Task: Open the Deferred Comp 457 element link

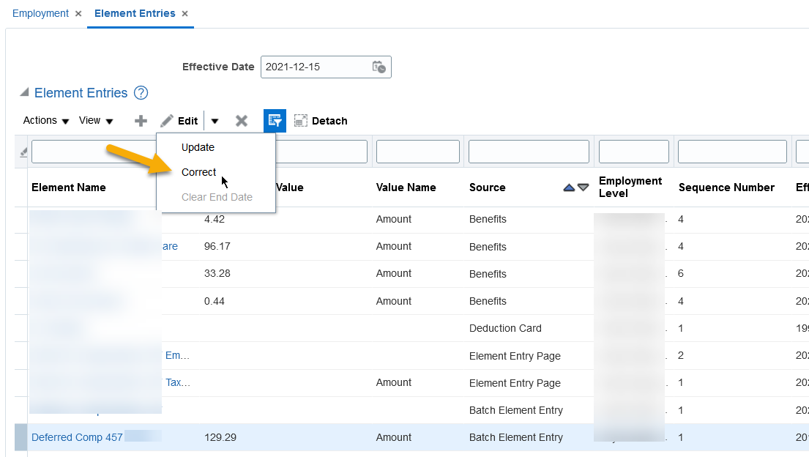Action: coord(77,437)
